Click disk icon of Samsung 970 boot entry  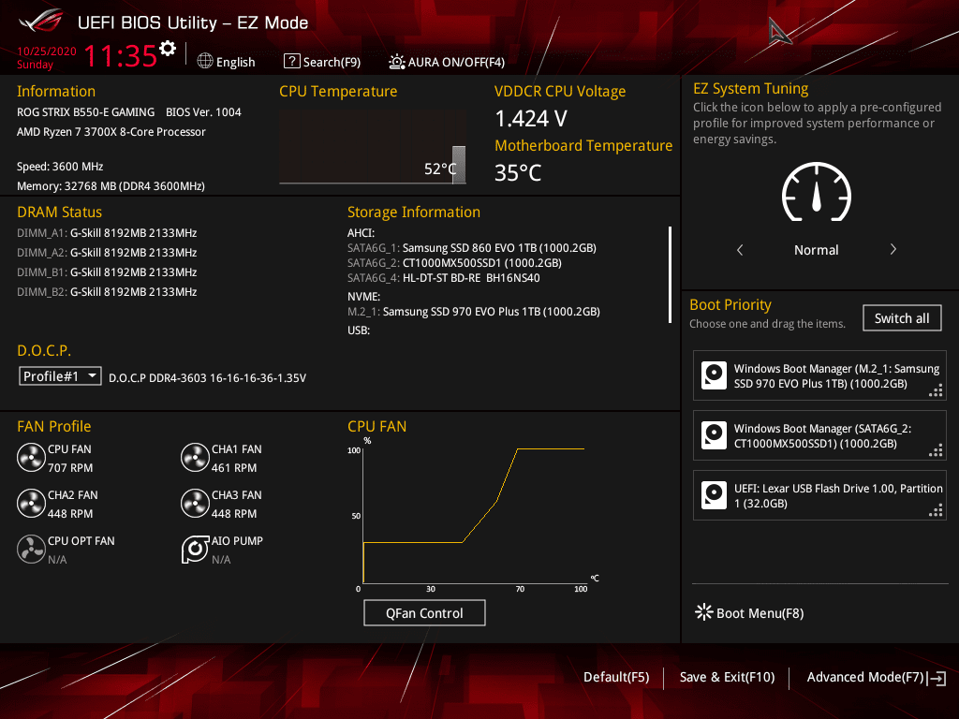click(x=714, y=375)
